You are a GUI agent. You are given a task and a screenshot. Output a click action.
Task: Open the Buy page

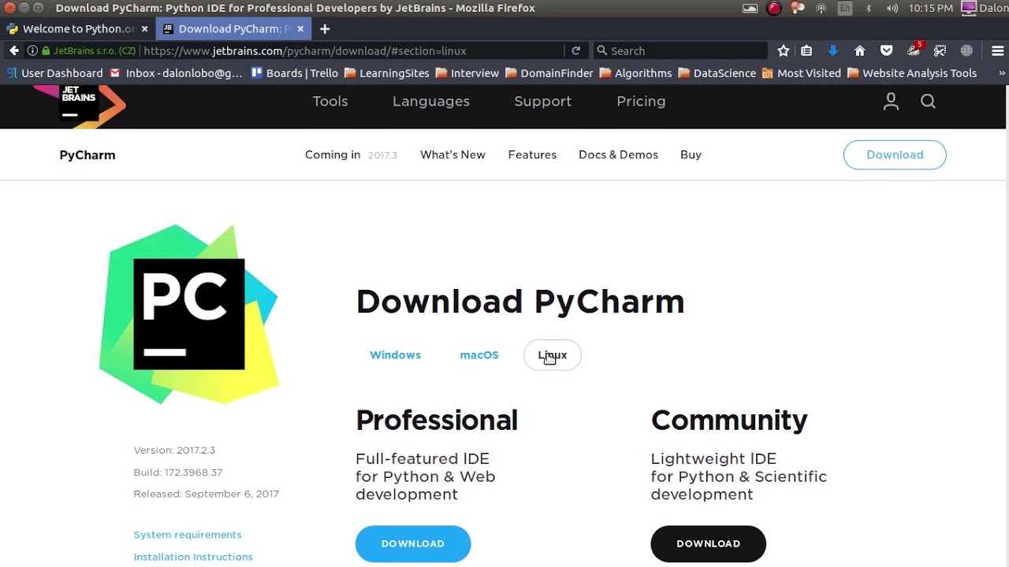pyautogui.click(x=691, y=155)
